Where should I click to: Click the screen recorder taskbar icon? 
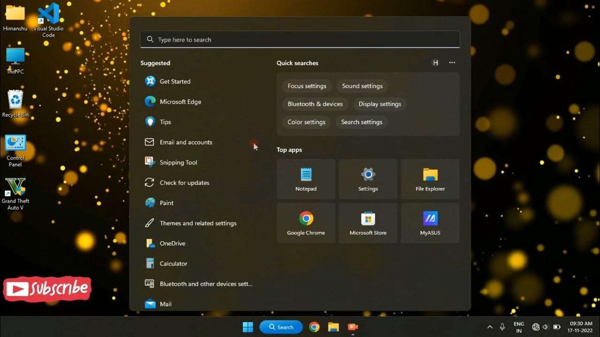pyautogui.click(x=352, y=327)
